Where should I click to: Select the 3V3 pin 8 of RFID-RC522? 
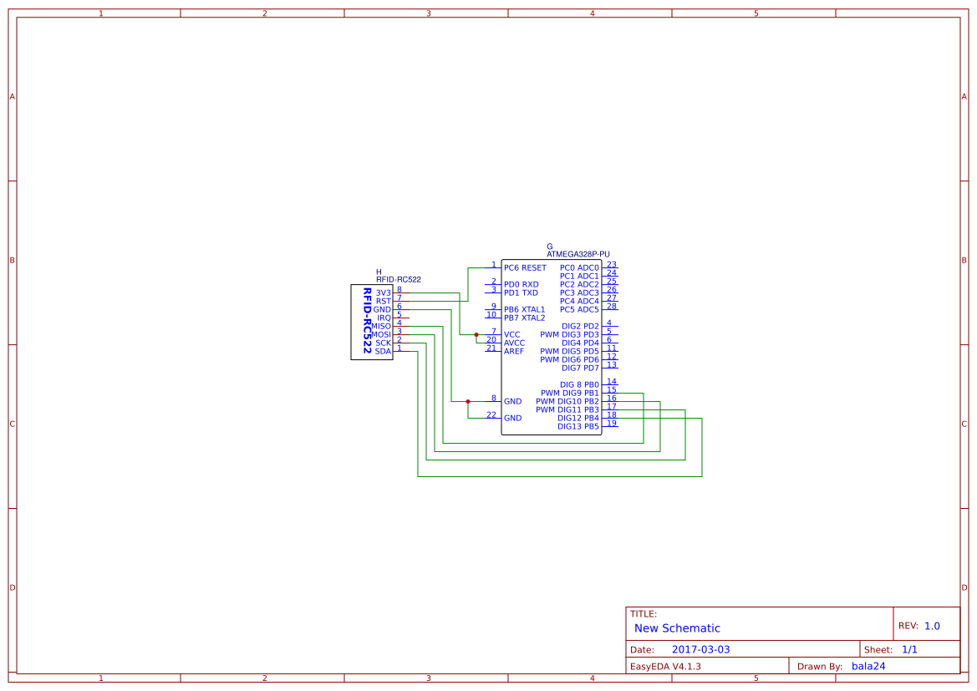pyautogui.click(x=383, y=292)
